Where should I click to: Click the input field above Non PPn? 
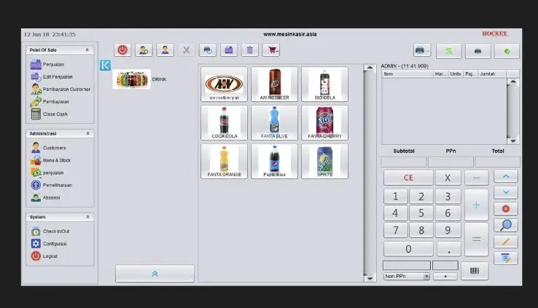pos(407,265)
